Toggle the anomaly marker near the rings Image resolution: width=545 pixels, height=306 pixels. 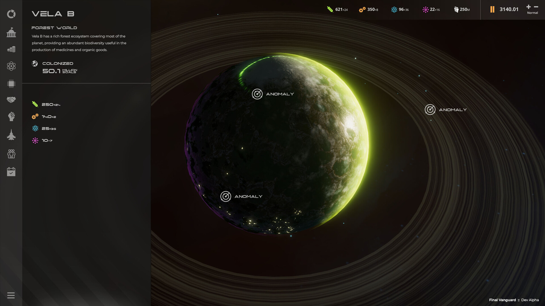(x=429, y=110)
